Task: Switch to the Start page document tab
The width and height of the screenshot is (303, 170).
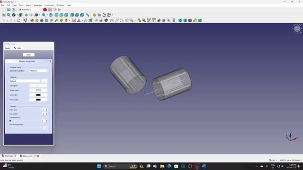Action: click(x=9, y=156)
